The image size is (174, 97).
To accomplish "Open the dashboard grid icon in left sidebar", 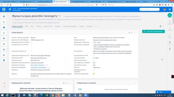I will (4, 16).
